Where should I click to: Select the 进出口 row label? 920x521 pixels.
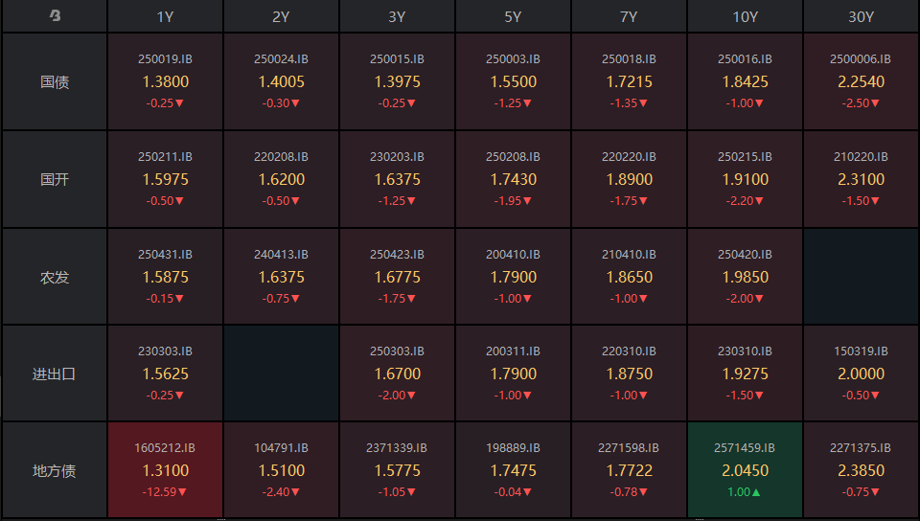pyautogui.click(x=55, y=374)
